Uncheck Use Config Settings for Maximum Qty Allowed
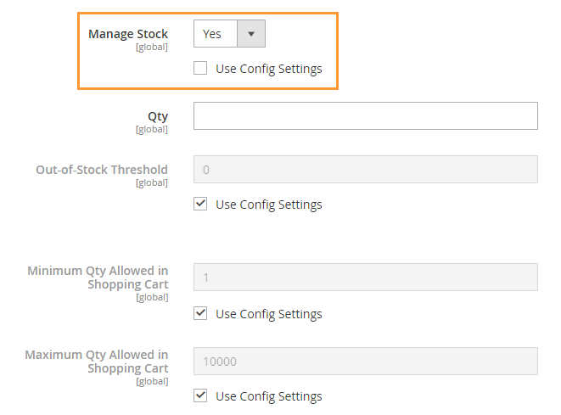 click(x=200, y=395)
